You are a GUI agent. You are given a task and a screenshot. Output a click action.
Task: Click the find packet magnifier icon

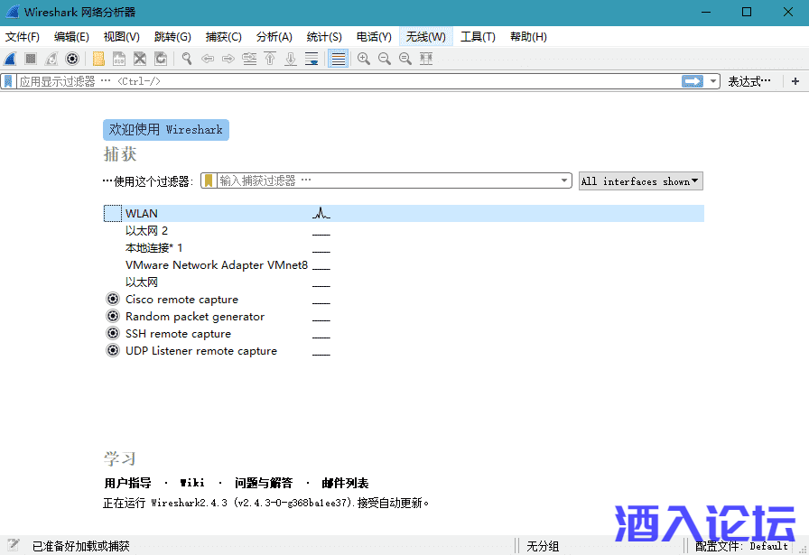coord(187,59)
